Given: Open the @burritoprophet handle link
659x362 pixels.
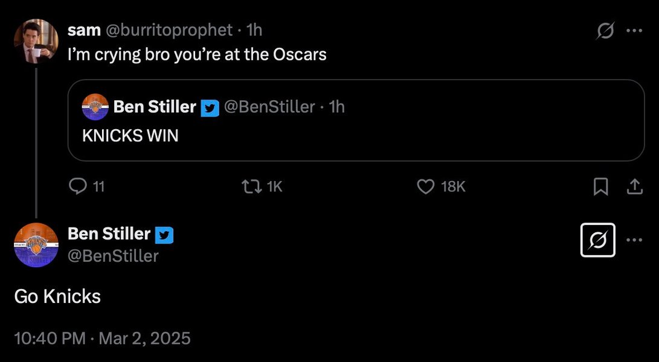Looking at the screenshot, I should pos(168,30).
